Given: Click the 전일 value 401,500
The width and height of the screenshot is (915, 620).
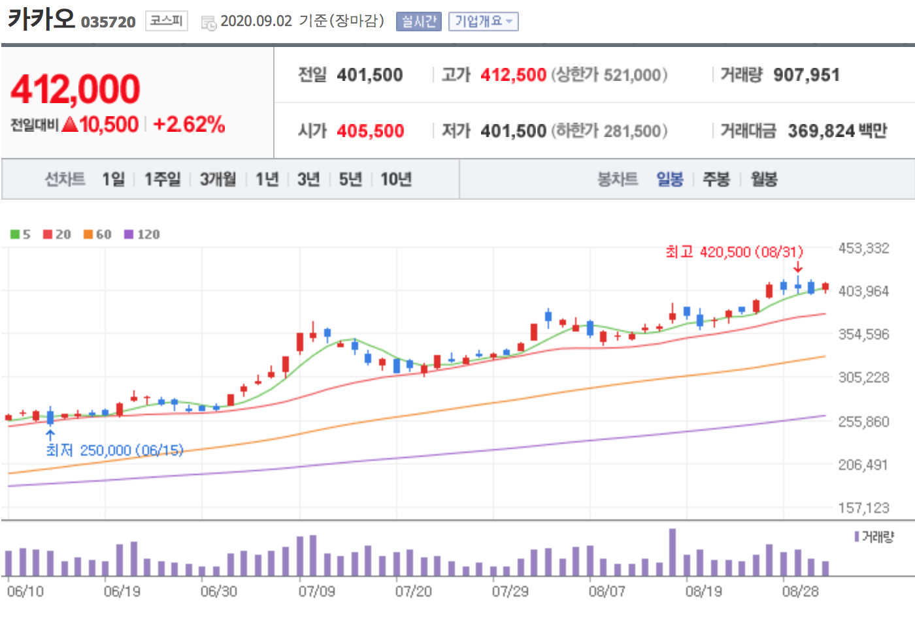Looking at the screenshot, I should pyautogui.click(x=370, y=75).
